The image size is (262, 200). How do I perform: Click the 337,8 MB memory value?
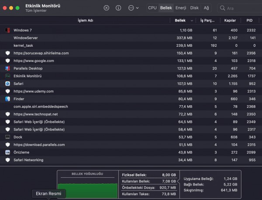tap(184, 38)
